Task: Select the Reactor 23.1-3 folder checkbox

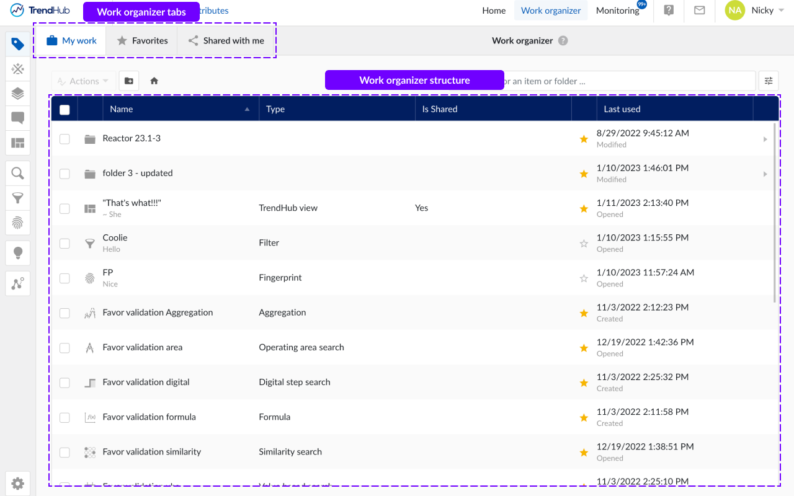Action: tap(65, 139)
